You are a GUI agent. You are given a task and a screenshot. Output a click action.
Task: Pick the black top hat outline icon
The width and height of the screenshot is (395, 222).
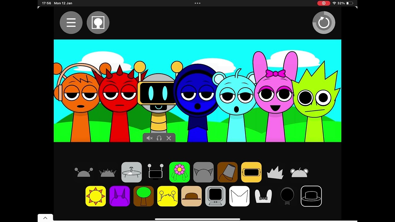[311, 196]
